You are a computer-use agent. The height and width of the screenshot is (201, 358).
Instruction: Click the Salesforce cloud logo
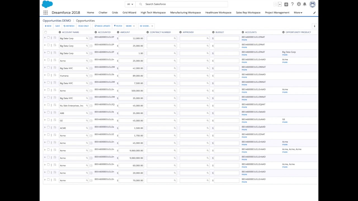[47, 4]
